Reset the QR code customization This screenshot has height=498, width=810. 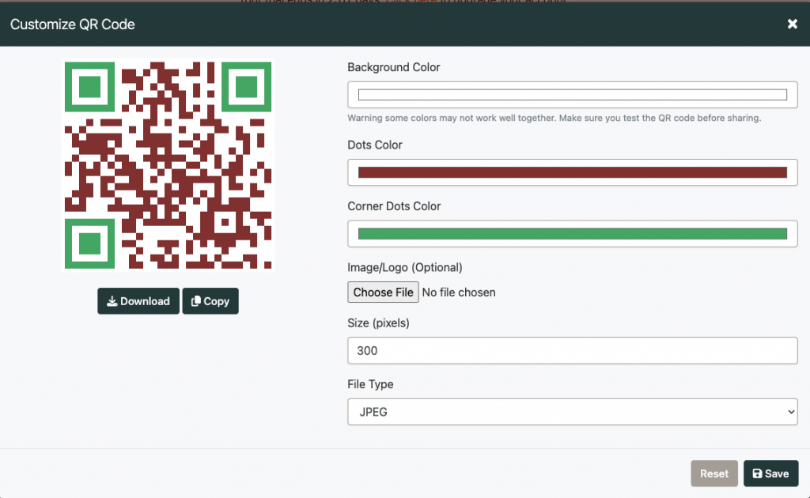pyautogui.click(x=714, y=473)
